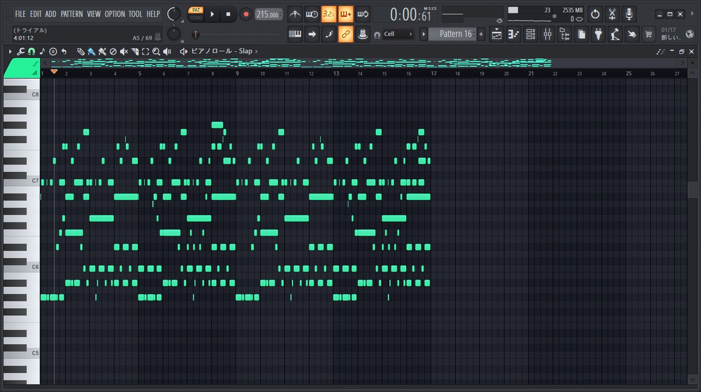Toggle the 3-2-1 countdown before recording
Image resolution: width=701 pixels, height=392 pixels.
click(329, 14)
